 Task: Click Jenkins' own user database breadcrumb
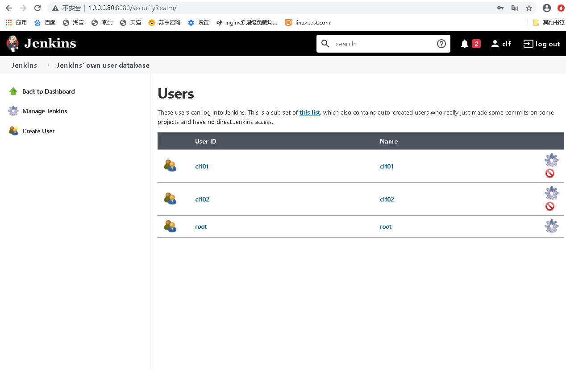(x=103, y=65)
